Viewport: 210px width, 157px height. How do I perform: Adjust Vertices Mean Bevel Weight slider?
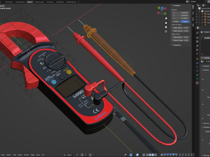[181, 28]
